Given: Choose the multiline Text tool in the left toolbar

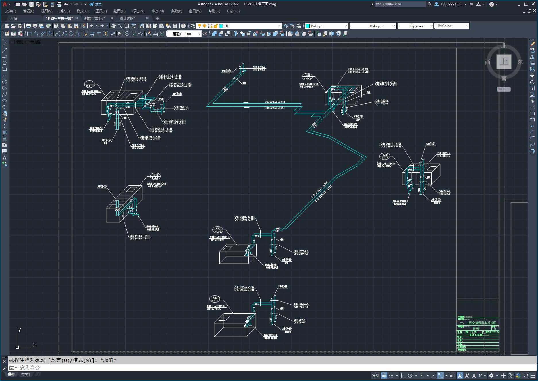Looking at the screenshot, I should 5,158.
